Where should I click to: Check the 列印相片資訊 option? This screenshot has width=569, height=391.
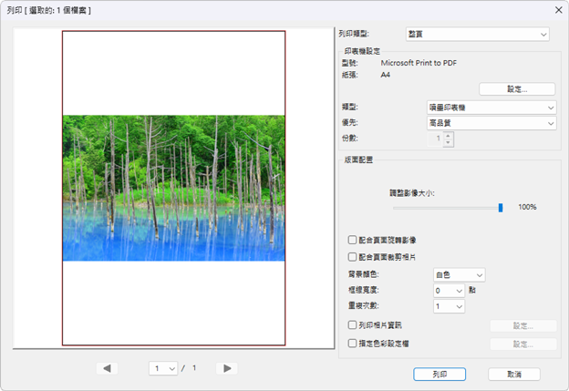tap(353, 324)
